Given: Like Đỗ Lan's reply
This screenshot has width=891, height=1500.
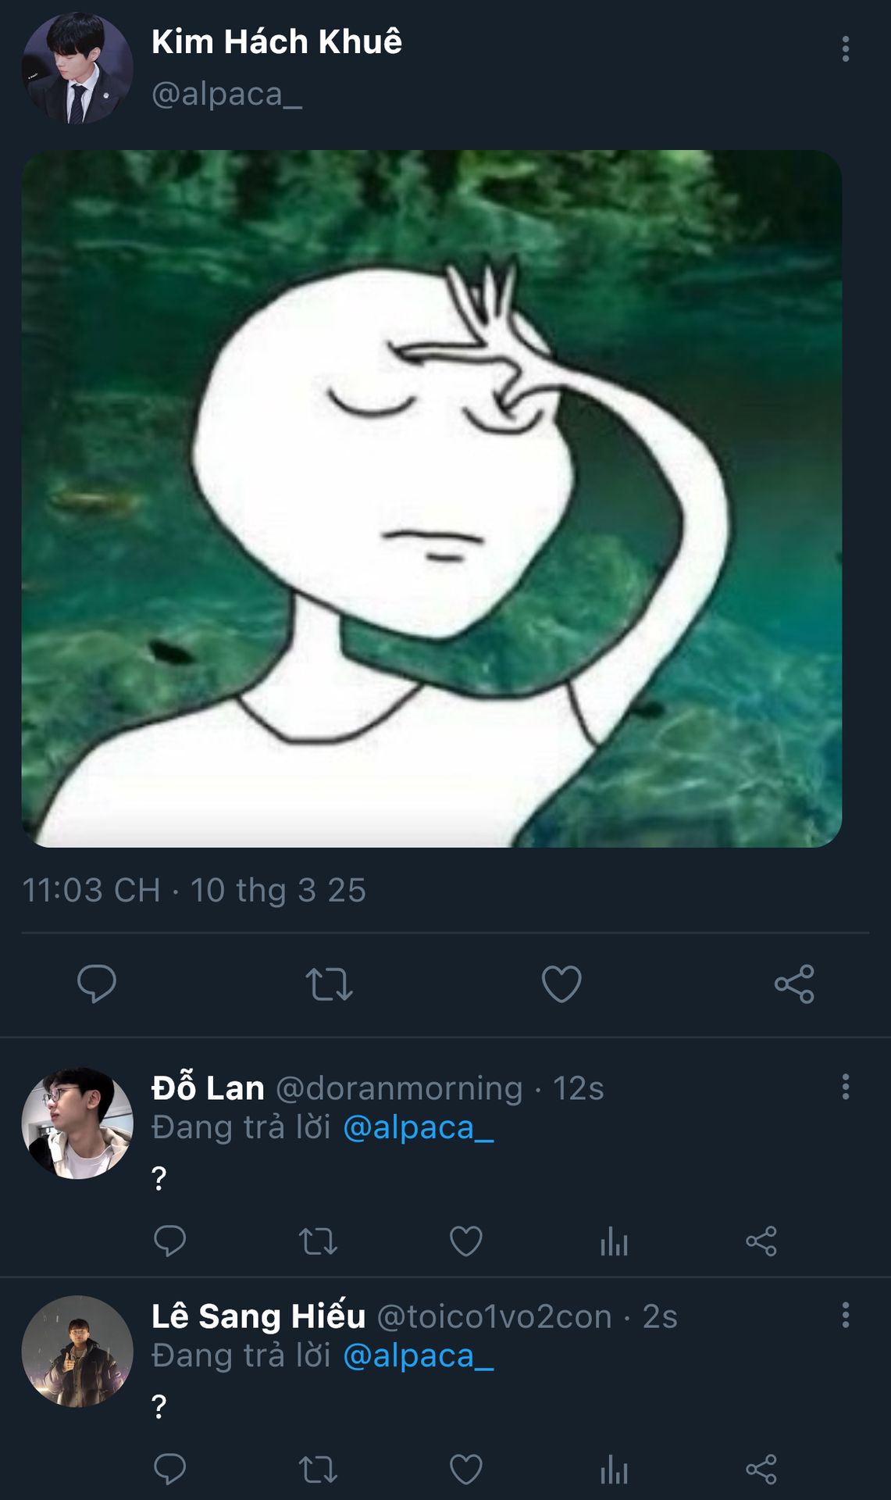Looking at the screenshot, I should (x=466, y=1241).
